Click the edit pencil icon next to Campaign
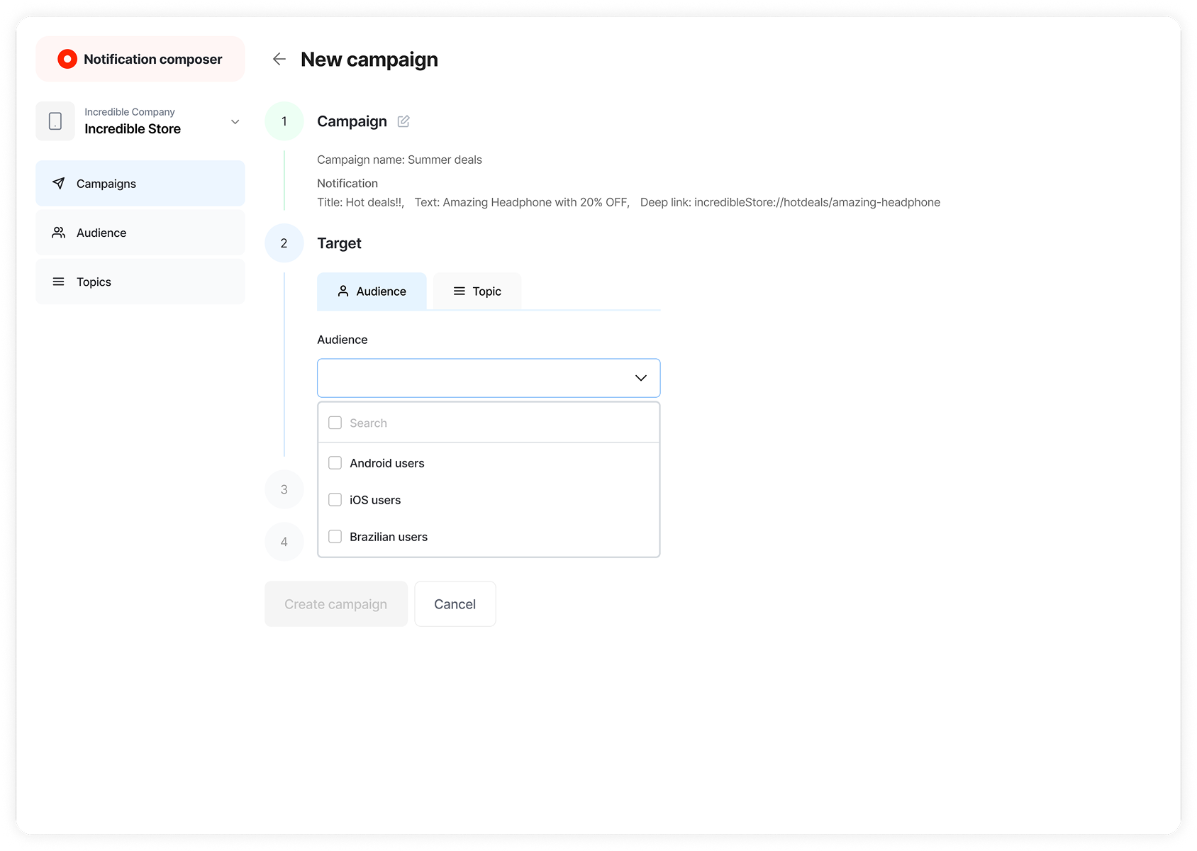 click(403, 121)
